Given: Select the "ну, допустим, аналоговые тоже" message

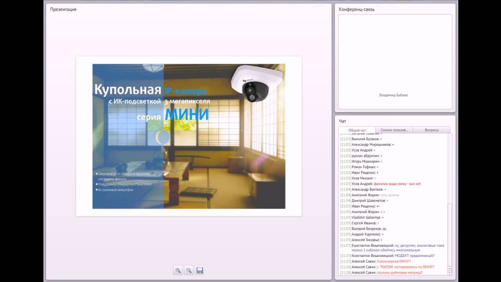Looking at the screenshot, I should coord(392,248).
